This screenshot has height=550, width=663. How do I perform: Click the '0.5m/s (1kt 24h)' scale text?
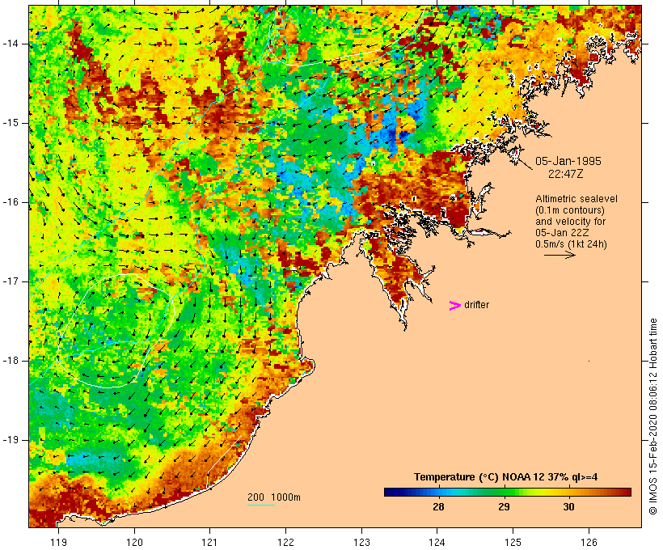571,244
